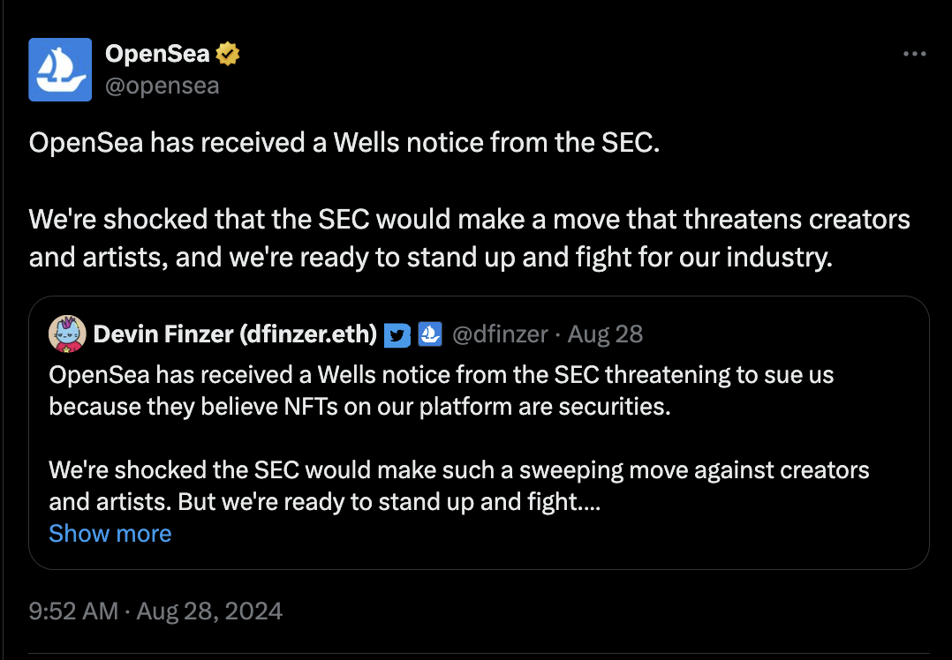Click the Twitter bird badge next to Devin Finzer
The height and width of the screenshot is (660, 952).
[x=398, y=335]
